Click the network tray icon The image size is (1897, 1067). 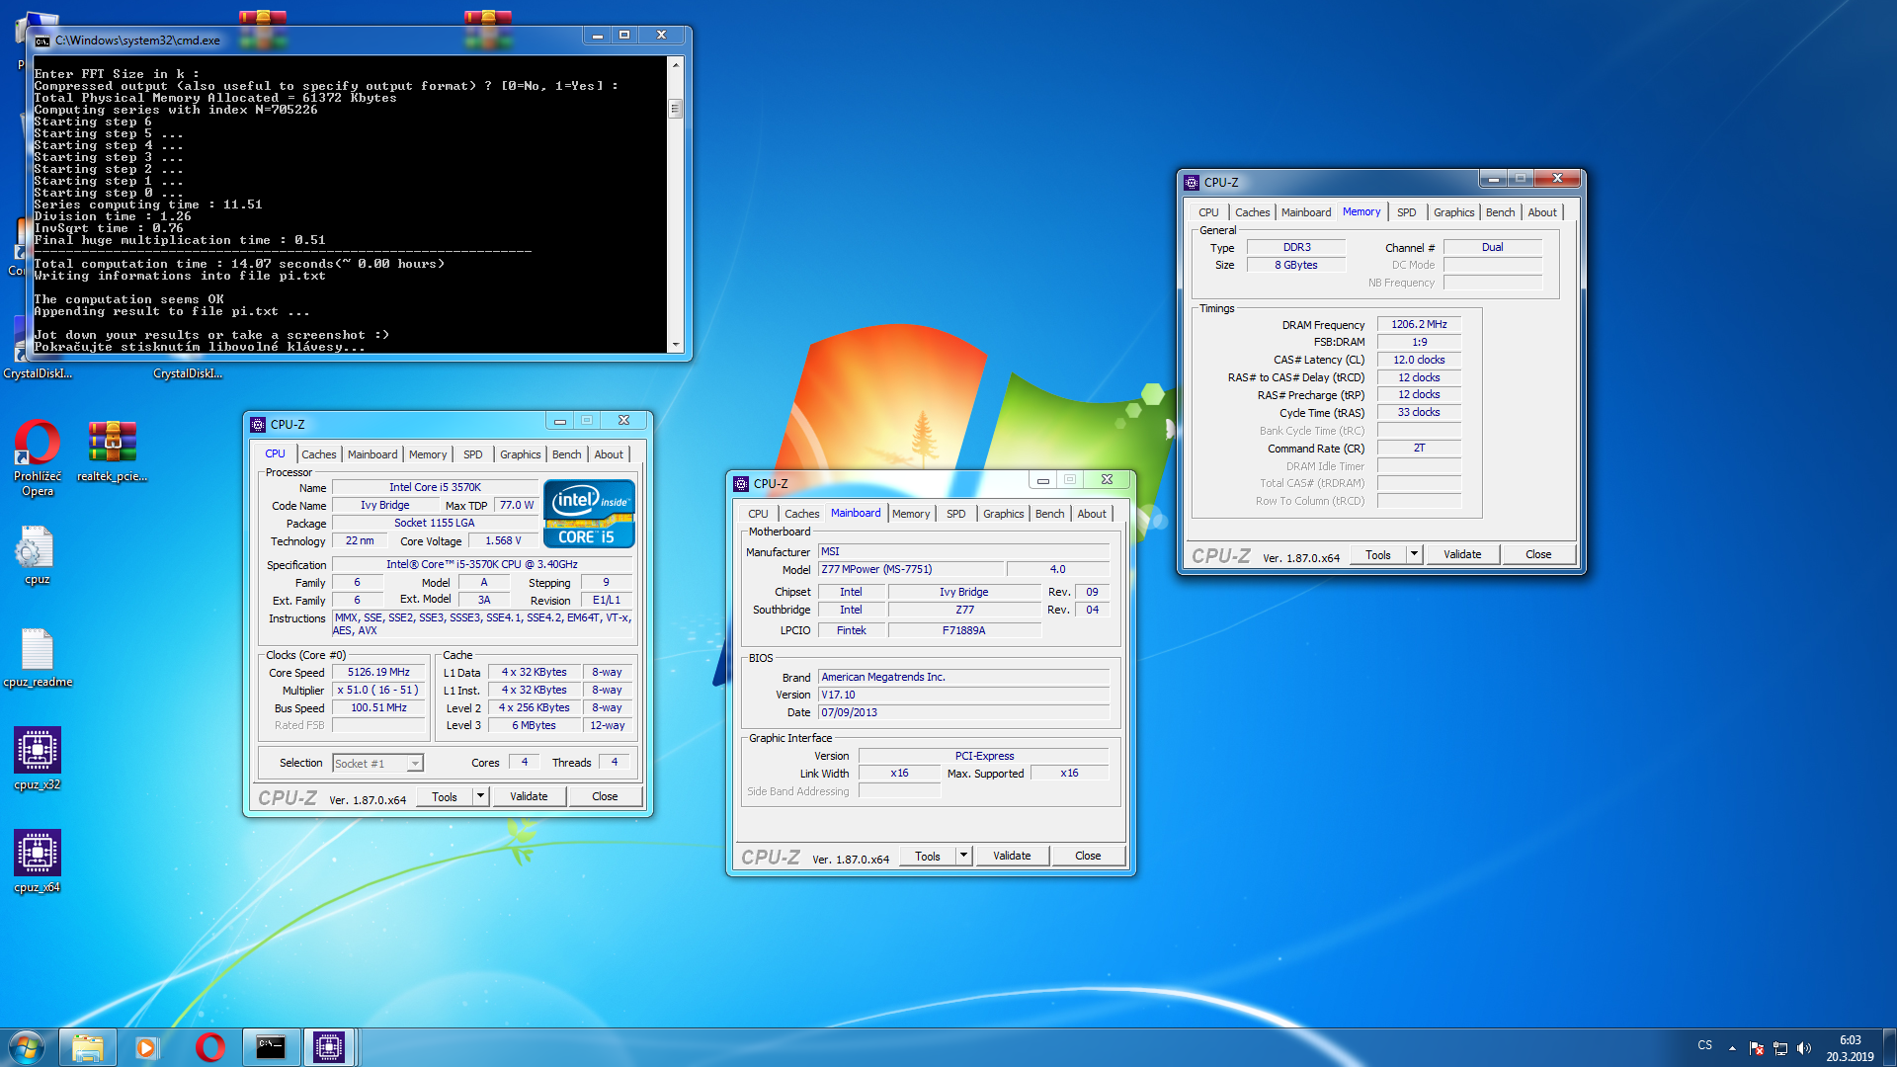pyautogui.click(x=1780, y=1048)
